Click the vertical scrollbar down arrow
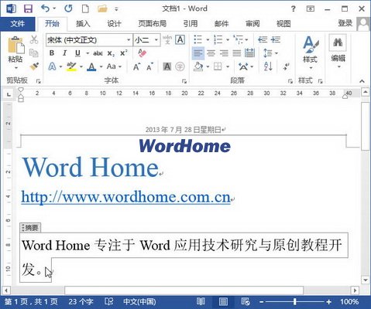Screen dimensions: 371x309 tap(366, 280)
